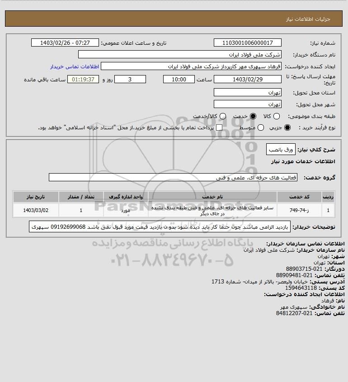Click the کد خدمت column header

tap(299, 197)
